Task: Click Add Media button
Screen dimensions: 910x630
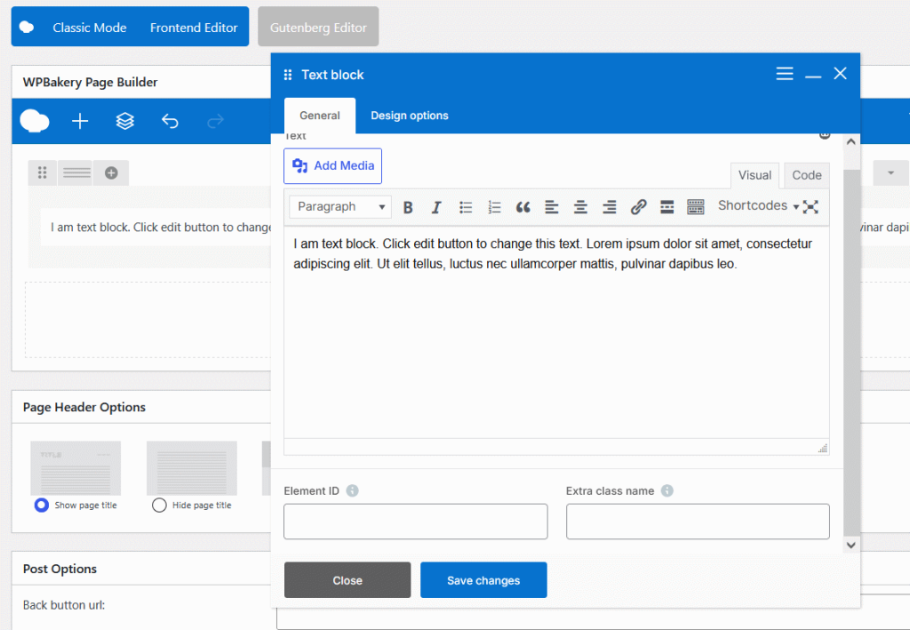Action: pyautogui.click(x=332, y=166)
